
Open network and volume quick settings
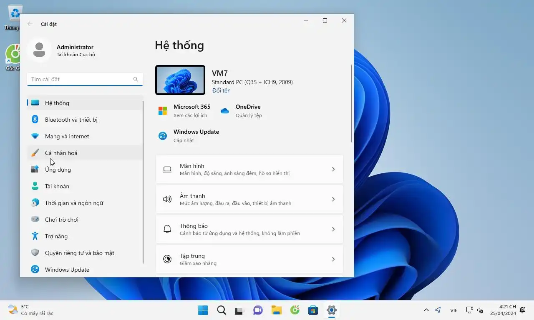(475, 310)
